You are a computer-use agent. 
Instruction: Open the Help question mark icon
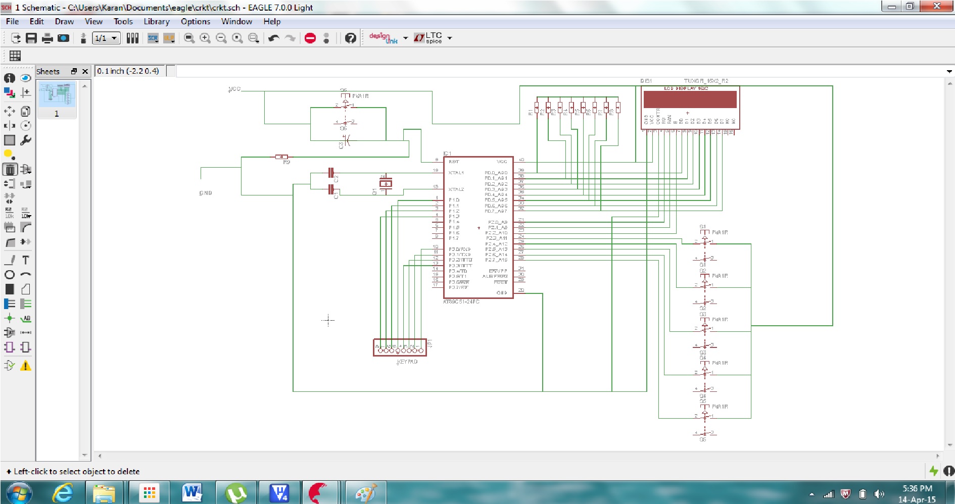[x=351, y=38]
